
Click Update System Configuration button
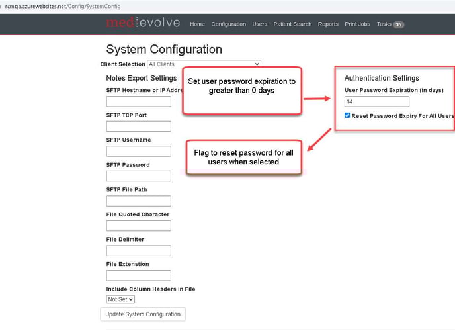(x=143, y=314)
